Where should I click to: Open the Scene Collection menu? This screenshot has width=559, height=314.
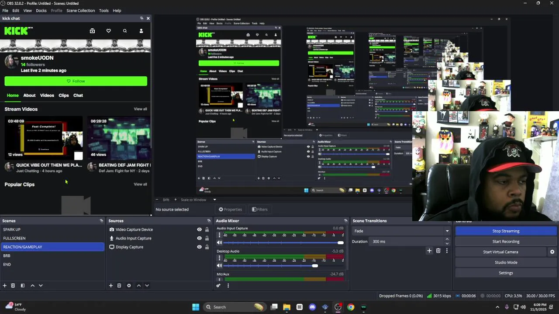click(81, 10)
